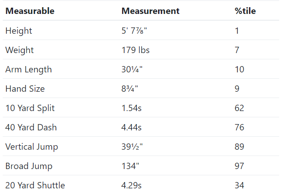Click the 5' 7⅞" height measurement
Screen dimensions: 281x196
click(x=134, y=31)
